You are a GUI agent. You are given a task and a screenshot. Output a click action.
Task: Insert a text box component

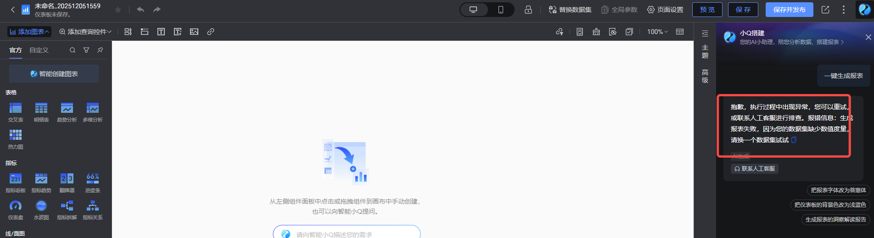161,32
